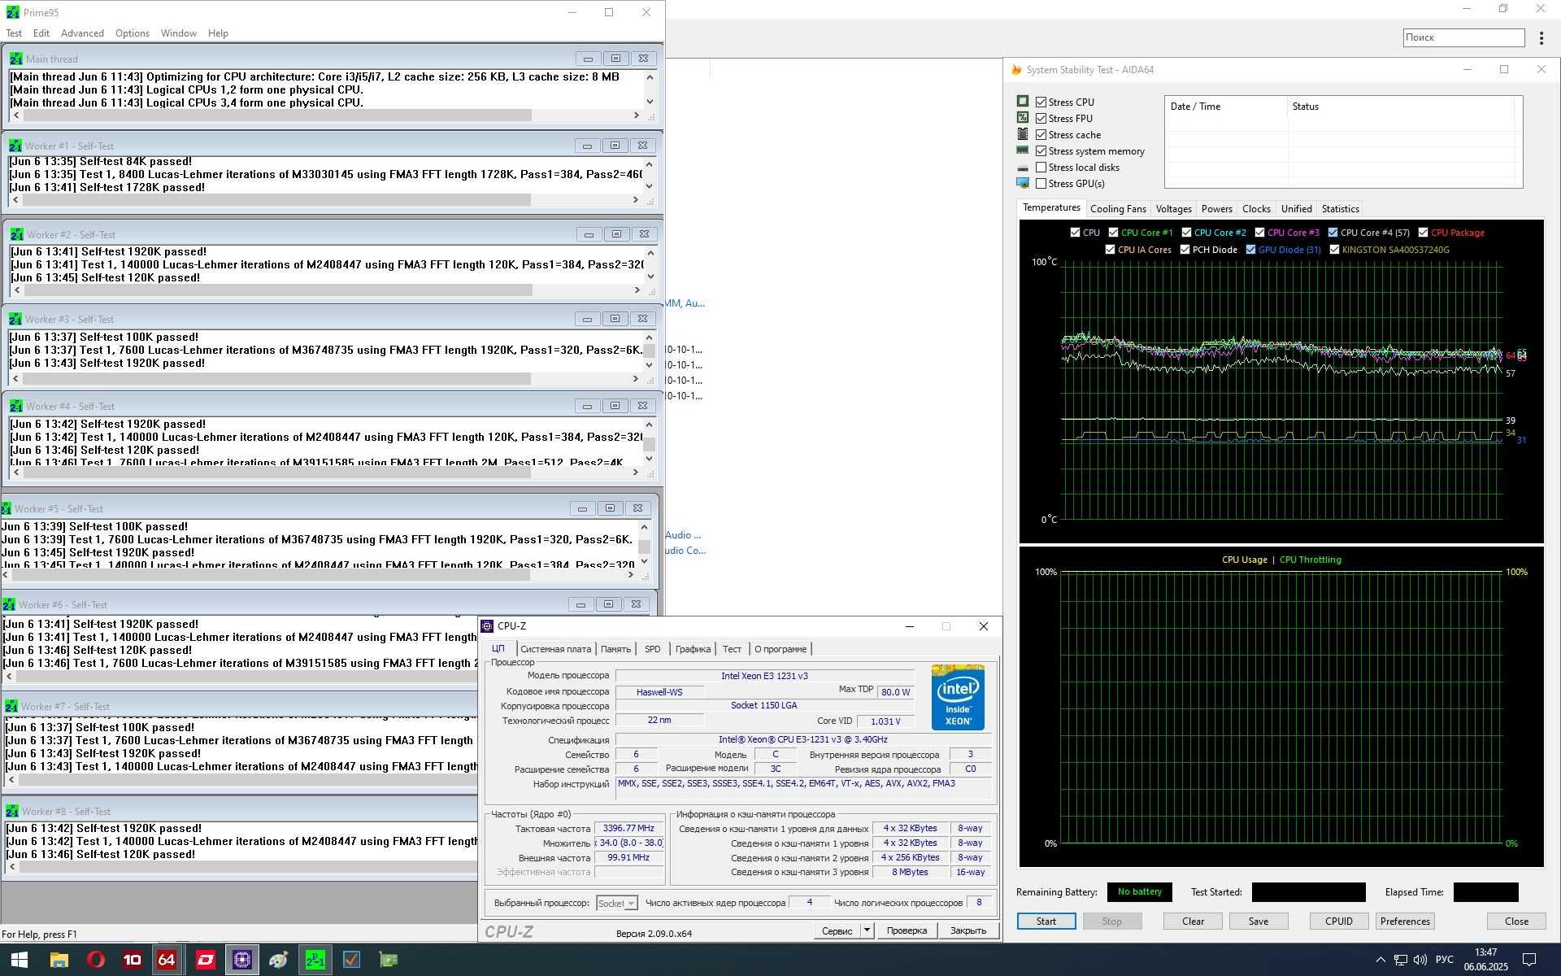Image resolution: width=1561 pixels, height=976 pixels.
Task: Open the Сервис dropdown arrow in CPU-Z
Action: [x=867, y=930]
